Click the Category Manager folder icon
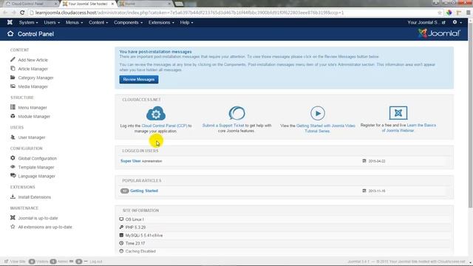473x266 pixels. [13, 78]
